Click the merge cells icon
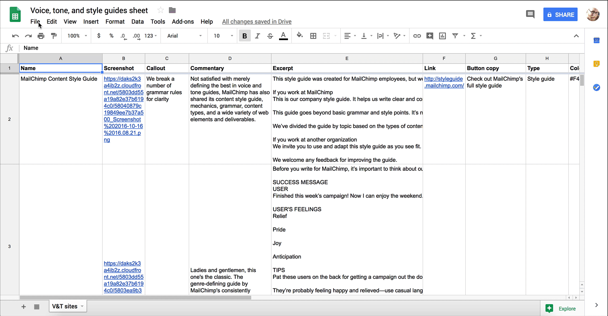This screenshot has width=608, height=316. 326,36
